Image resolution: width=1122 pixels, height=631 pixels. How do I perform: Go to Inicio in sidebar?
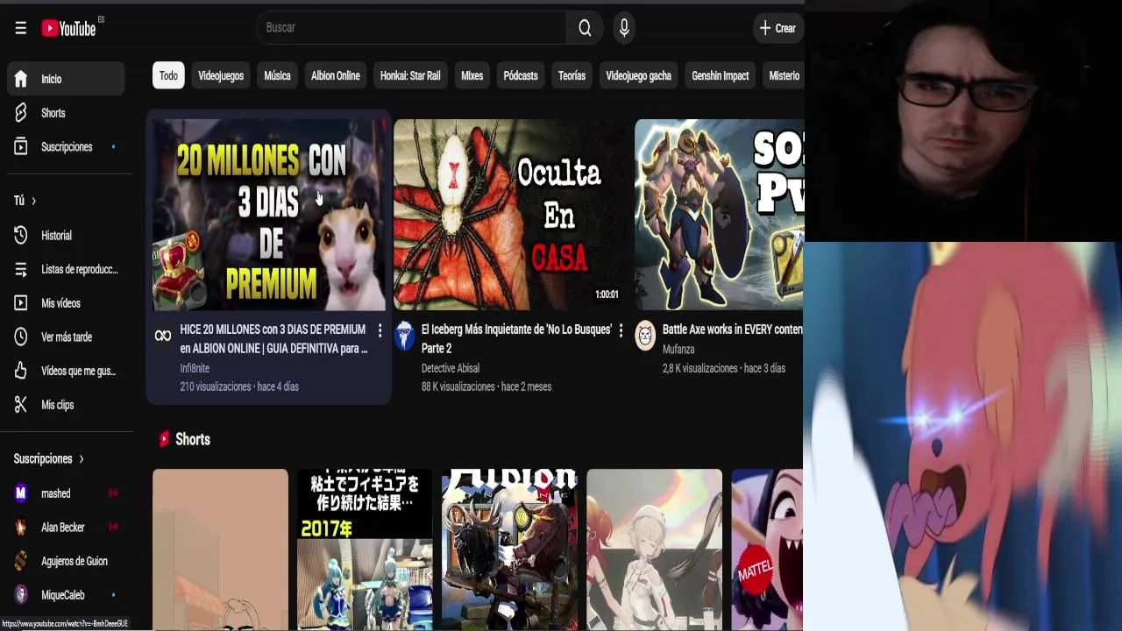67,79
